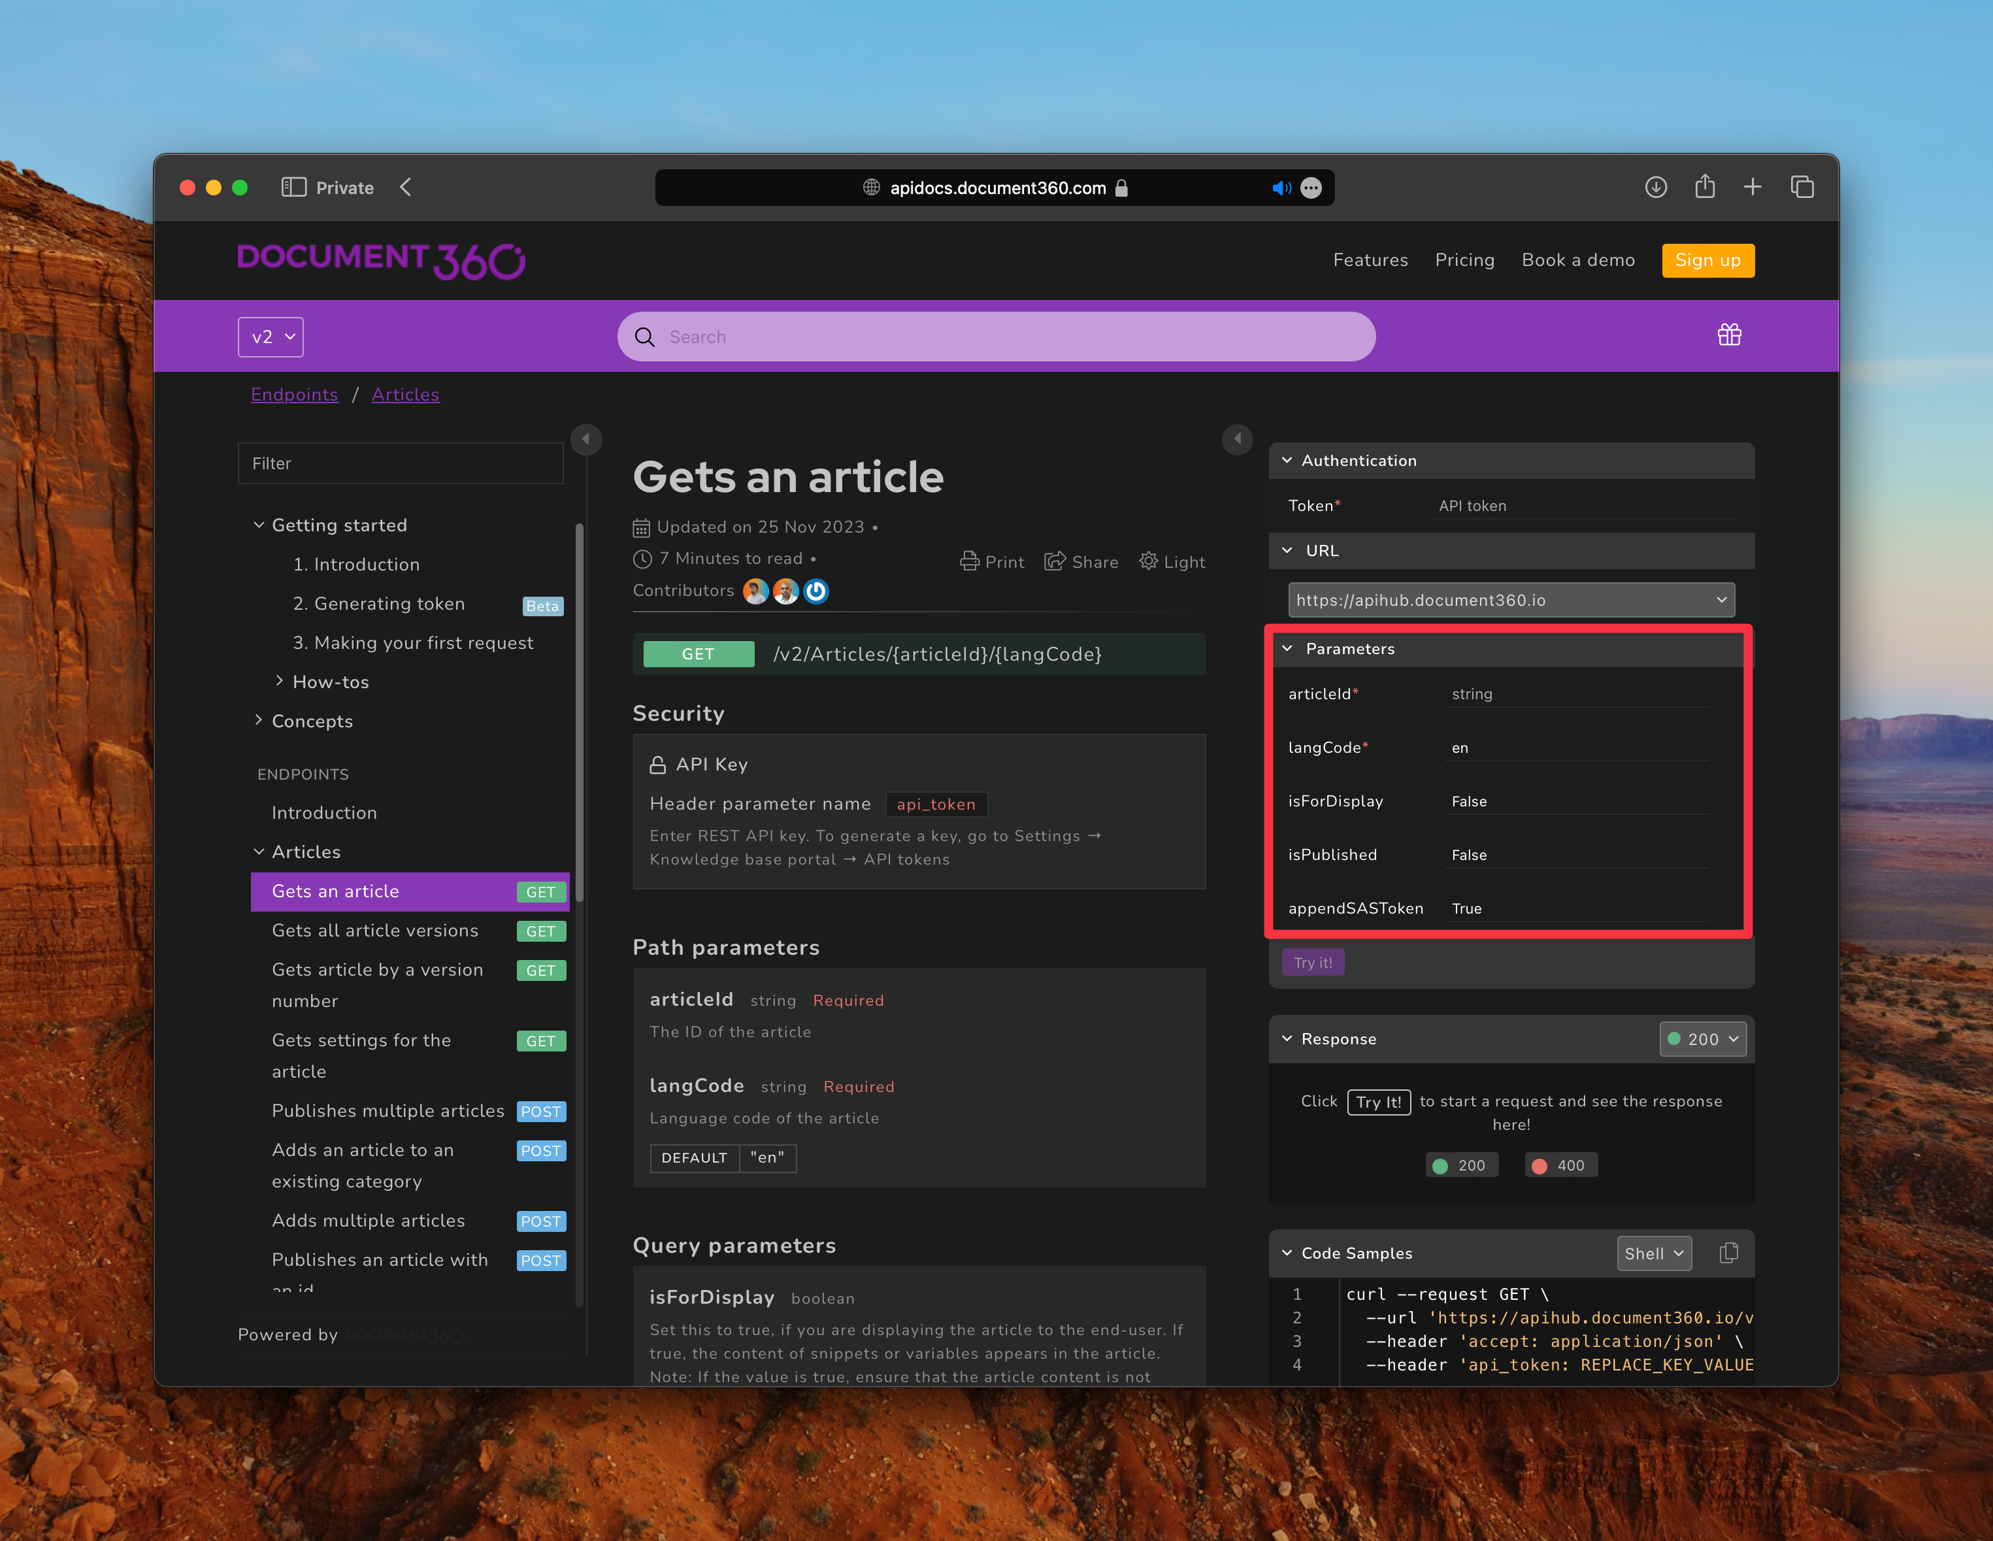
Task: Click the Sign up button
Action: [1707, 260]
